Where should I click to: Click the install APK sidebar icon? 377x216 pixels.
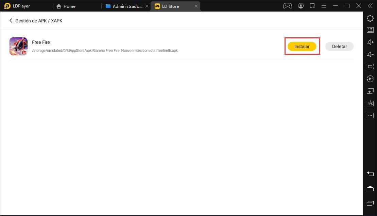tap(370, 103)
